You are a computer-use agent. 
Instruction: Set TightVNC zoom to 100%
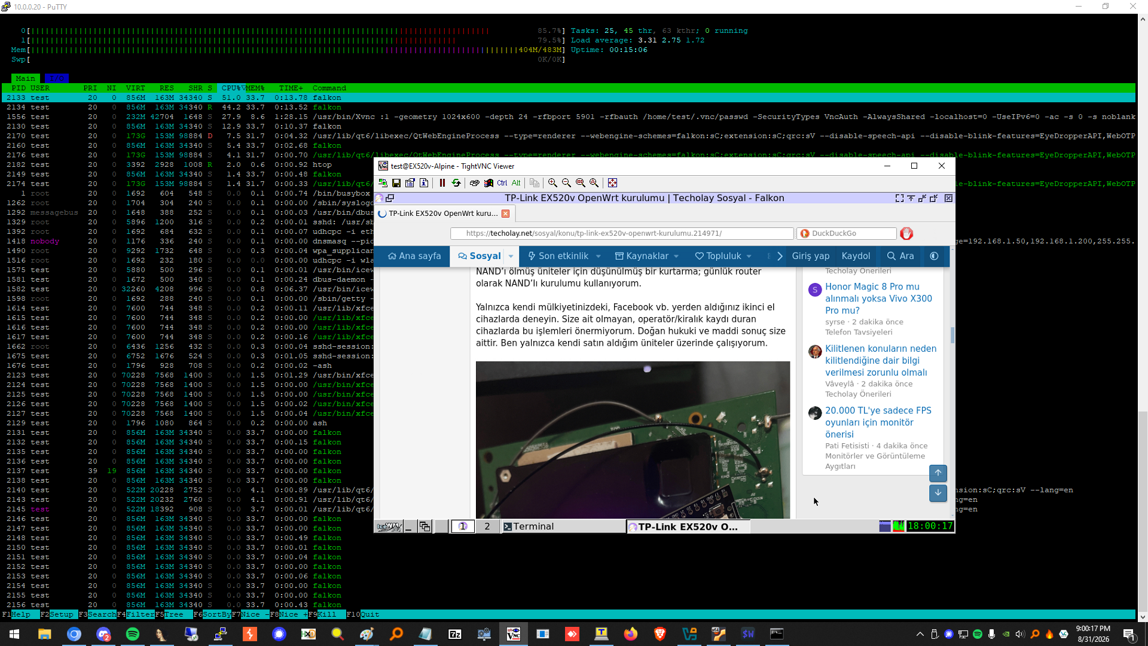580,183
